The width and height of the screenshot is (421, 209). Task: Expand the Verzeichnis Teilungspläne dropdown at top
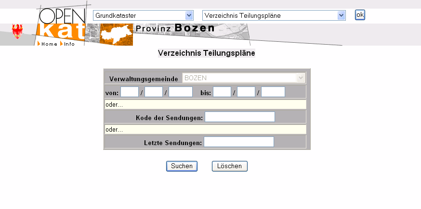pyautogui.click(x=274, y=15)
